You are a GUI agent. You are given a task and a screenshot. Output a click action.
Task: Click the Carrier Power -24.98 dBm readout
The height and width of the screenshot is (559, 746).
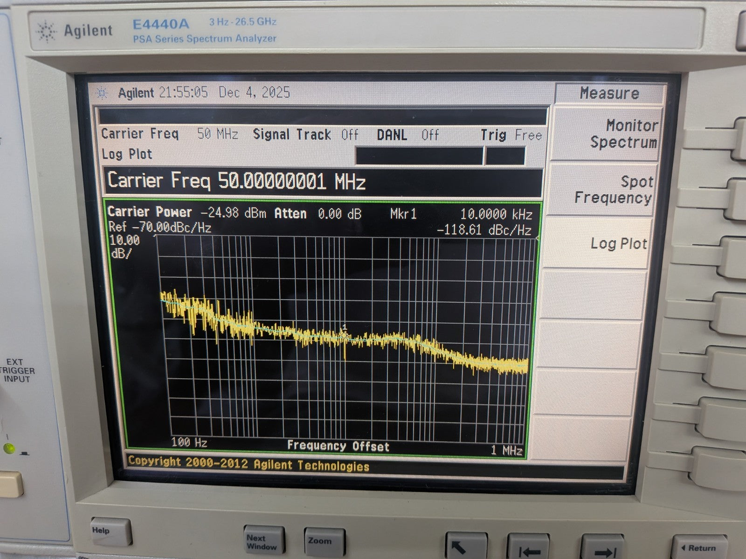point(187,212)
